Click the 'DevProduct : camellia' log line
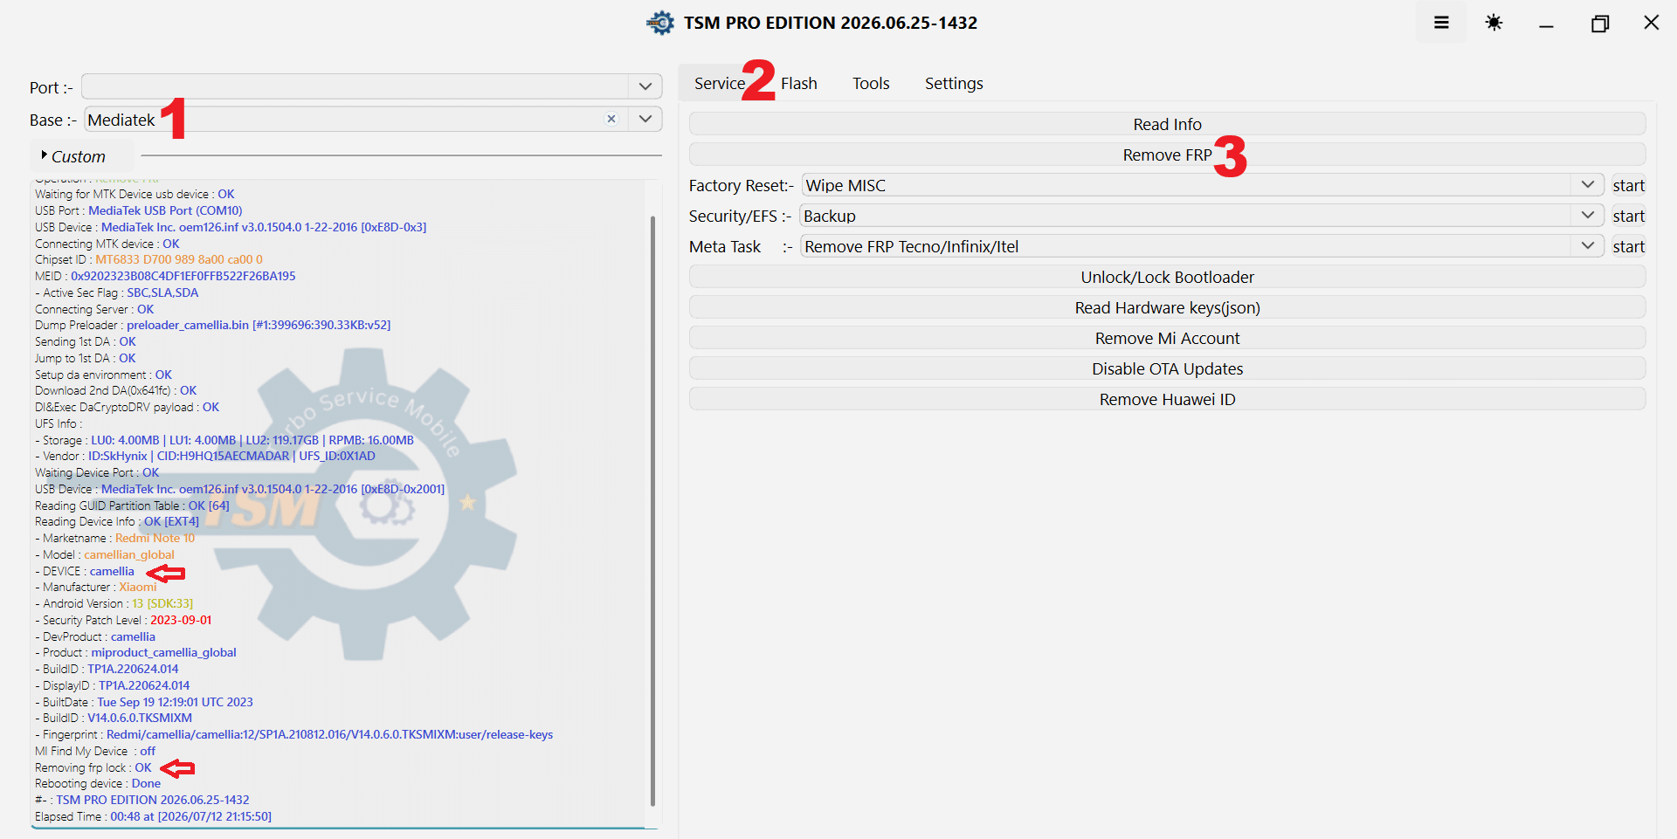This screenshot has width=1677, height=839. [95, 636]
